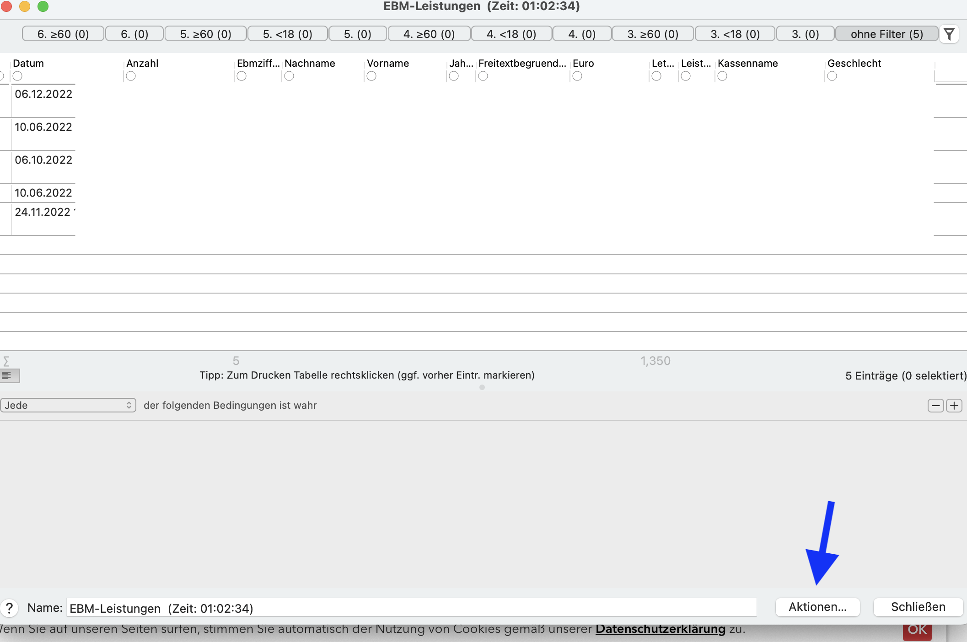Select the radio button under Datum column
The height and width of the screenshot is (642, 967).
click(17, 76)
